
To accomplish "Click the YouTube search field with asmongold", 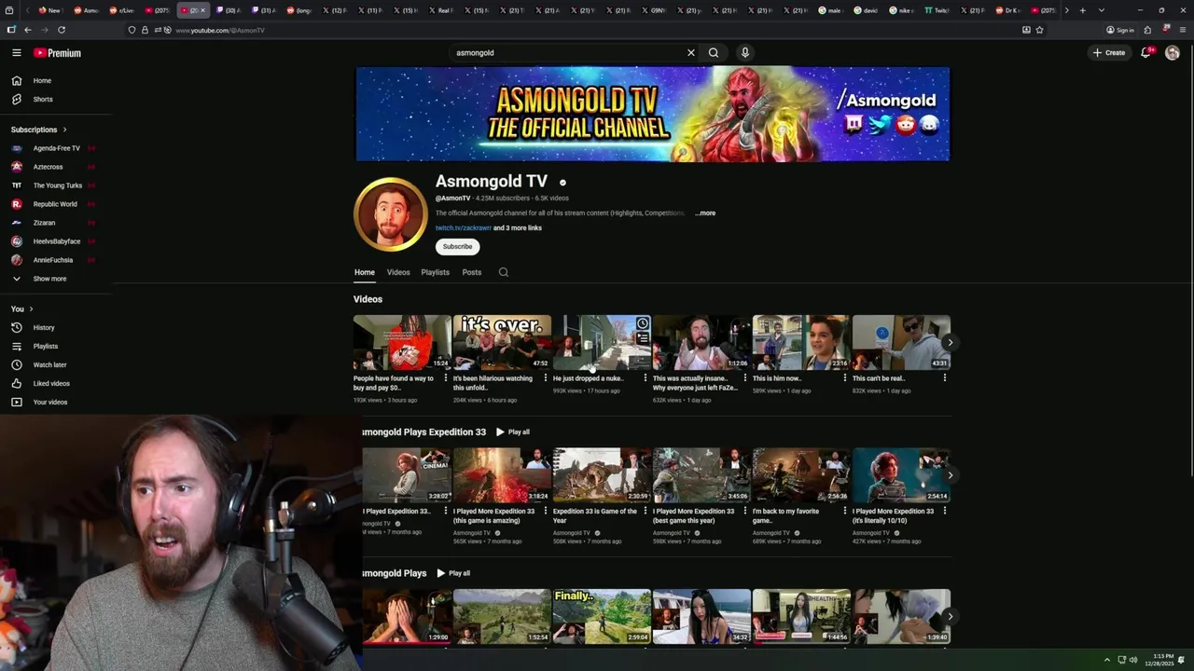I will (x=567, y=53).
